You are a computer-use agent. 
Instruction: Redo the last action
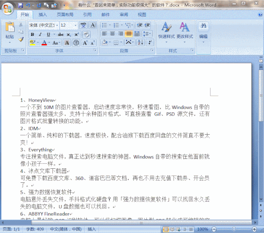pos(39,5)
